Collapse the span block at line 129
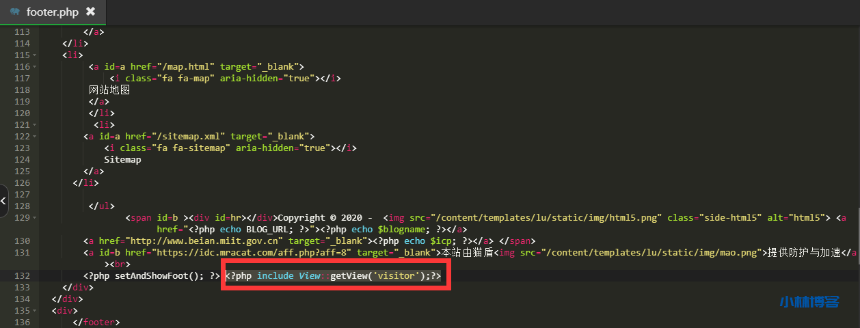 click(x=35, y=218)
